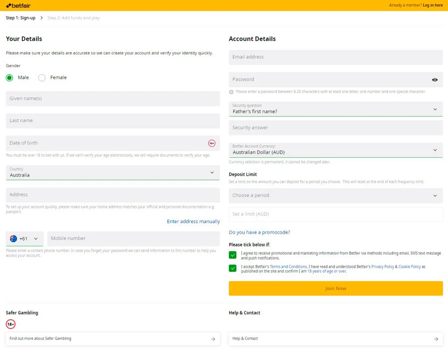This screenshot has height=352, width=448.
Task: Click the Join Now button
Action: tap(336, 288)
